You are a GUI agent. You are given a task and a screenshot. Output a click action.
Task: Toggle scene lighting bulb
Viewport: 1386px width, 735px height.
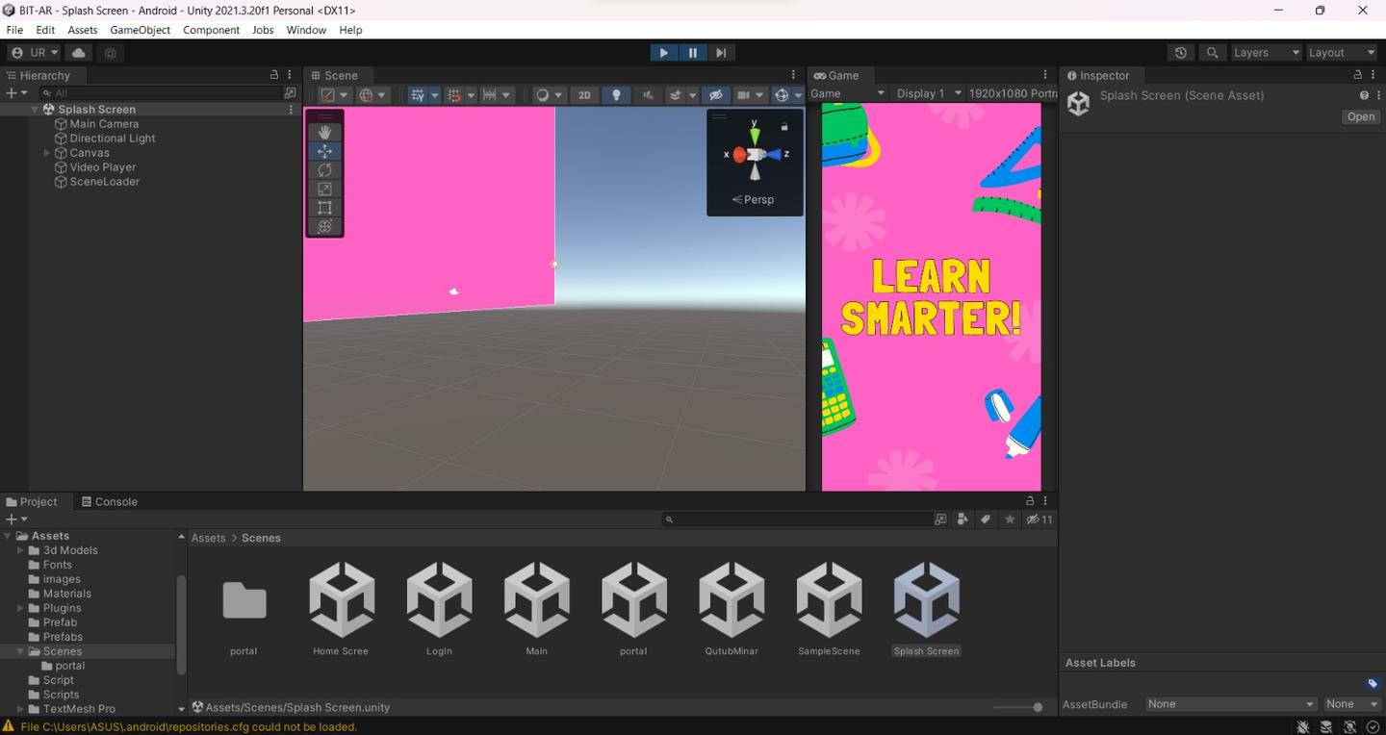pyautogui.click(x=617, y=94)
